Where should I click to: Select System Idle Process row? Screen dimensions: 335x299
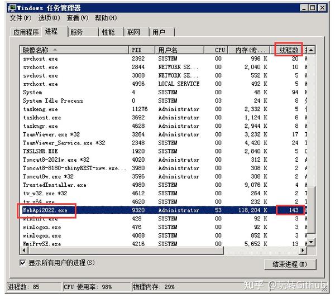(x=163, y=100)
